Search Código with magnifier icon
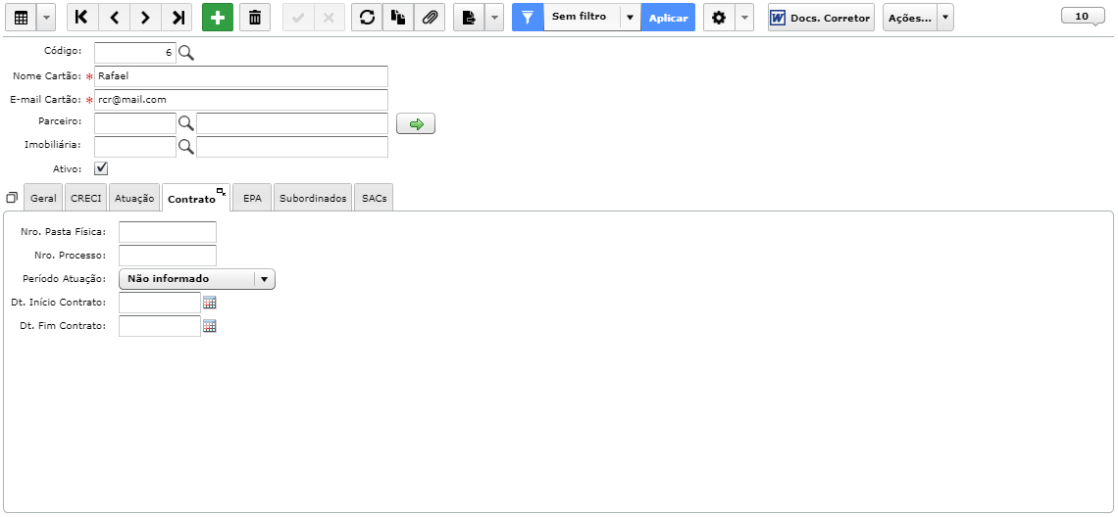This screenshot has height=517, width=1118. coord(186,53)
